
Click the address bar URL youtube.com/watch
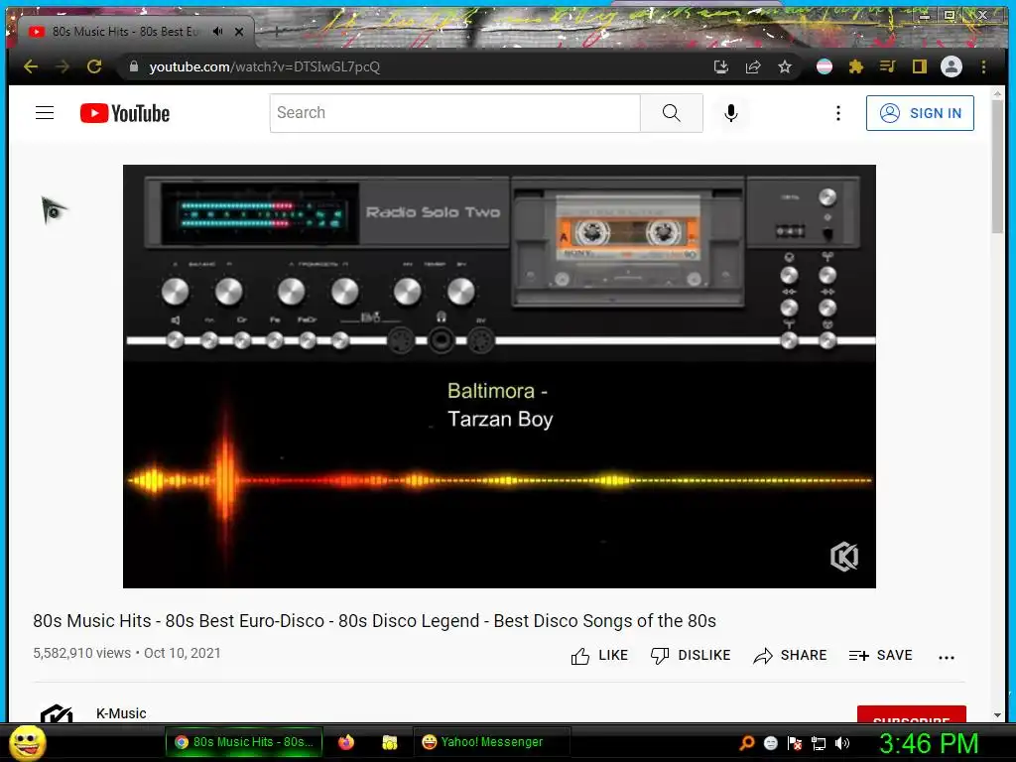264,66
